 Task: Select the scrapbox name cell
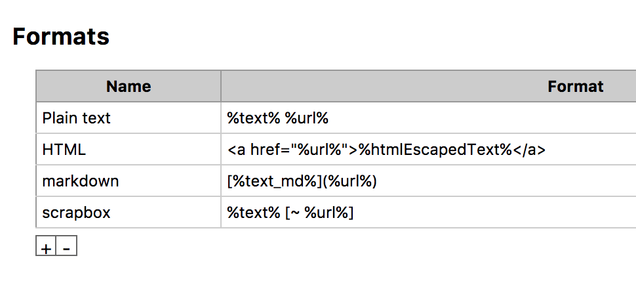pyautogui.click(x=129, y=212)
